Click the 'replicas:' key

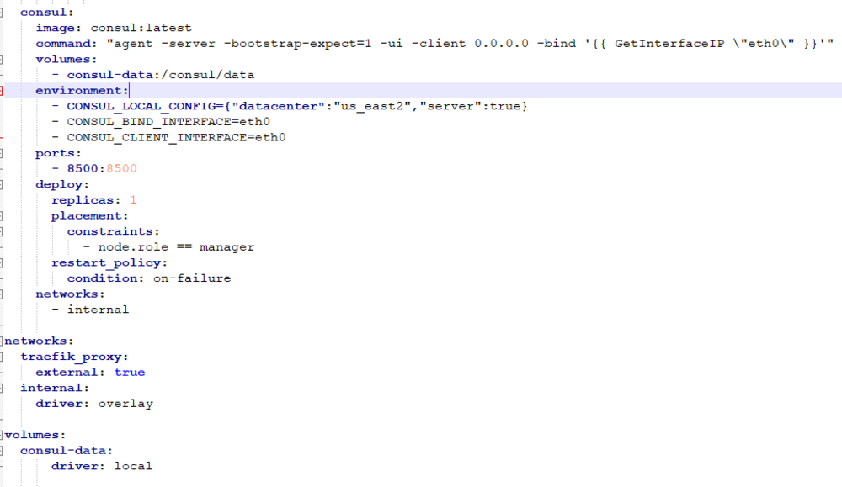(86, 200)
